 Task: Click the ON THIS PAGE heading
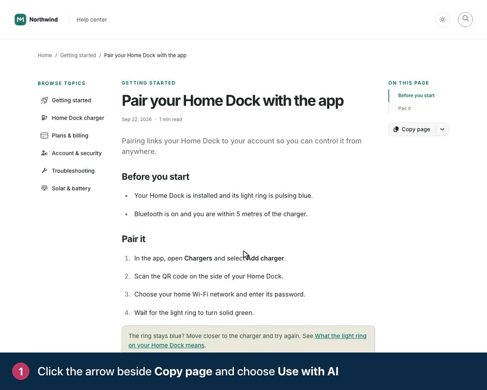point(408,83)
